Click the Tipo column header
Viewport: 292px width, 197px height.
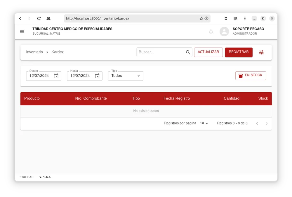(x=136, y=98)
